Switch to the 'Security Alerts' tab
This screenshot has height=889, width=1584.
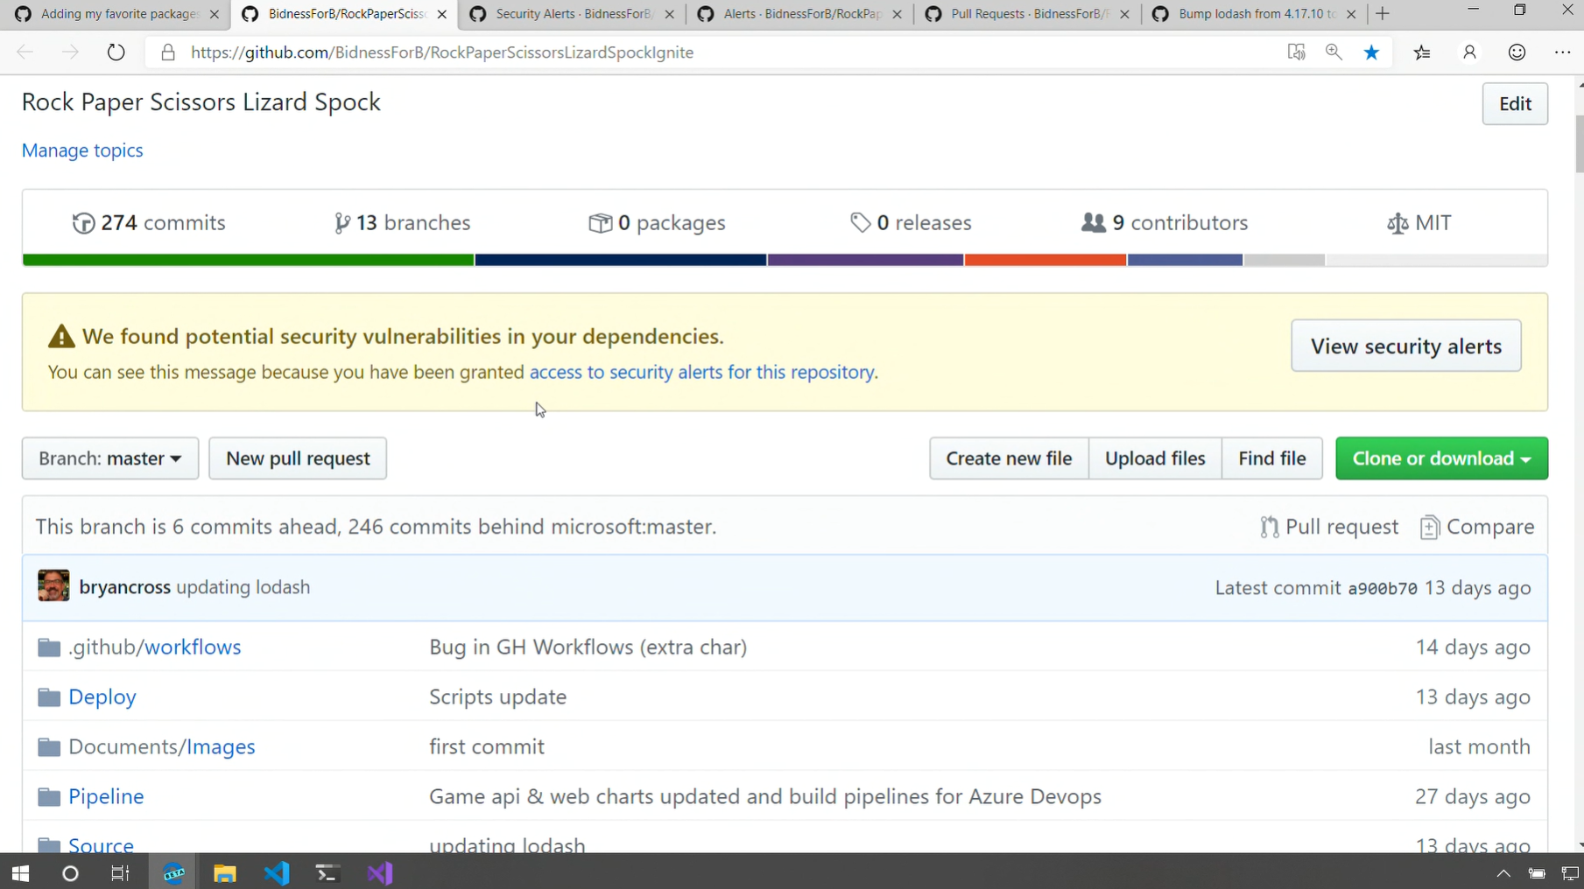point(572,14)
